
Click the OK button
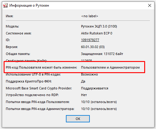pos(78,119)
